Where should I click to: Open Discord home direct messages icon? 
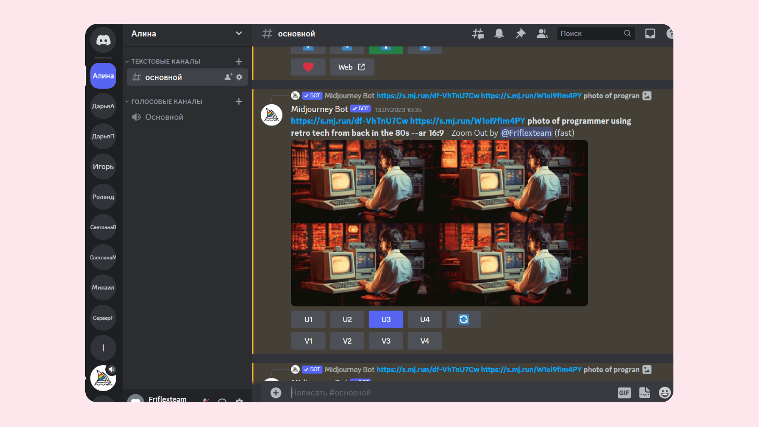click(103, 40)
